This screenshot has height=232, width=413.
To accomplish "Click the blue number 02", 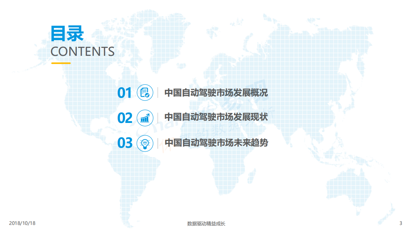I will tap(125, 118).
